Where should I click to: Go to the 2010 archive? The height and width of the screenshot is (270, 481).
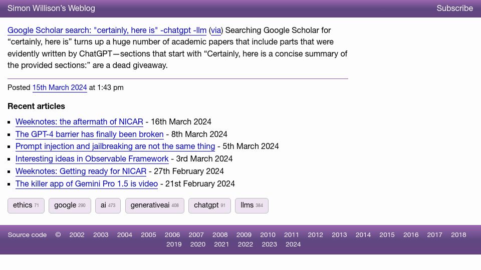point(268,235)
